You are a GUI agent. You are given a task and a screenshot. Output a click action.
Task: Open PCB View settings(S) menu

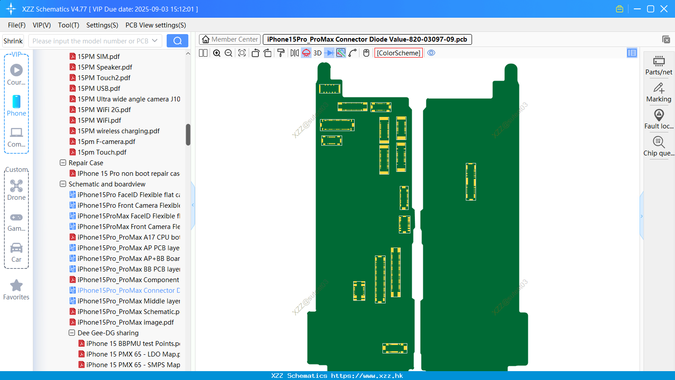coord(156,25)
